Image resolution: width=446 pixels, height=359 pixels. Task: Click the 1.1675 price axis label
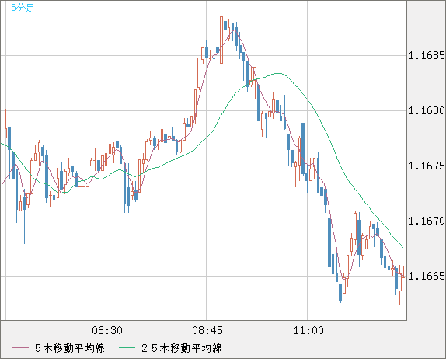point(427,166)
